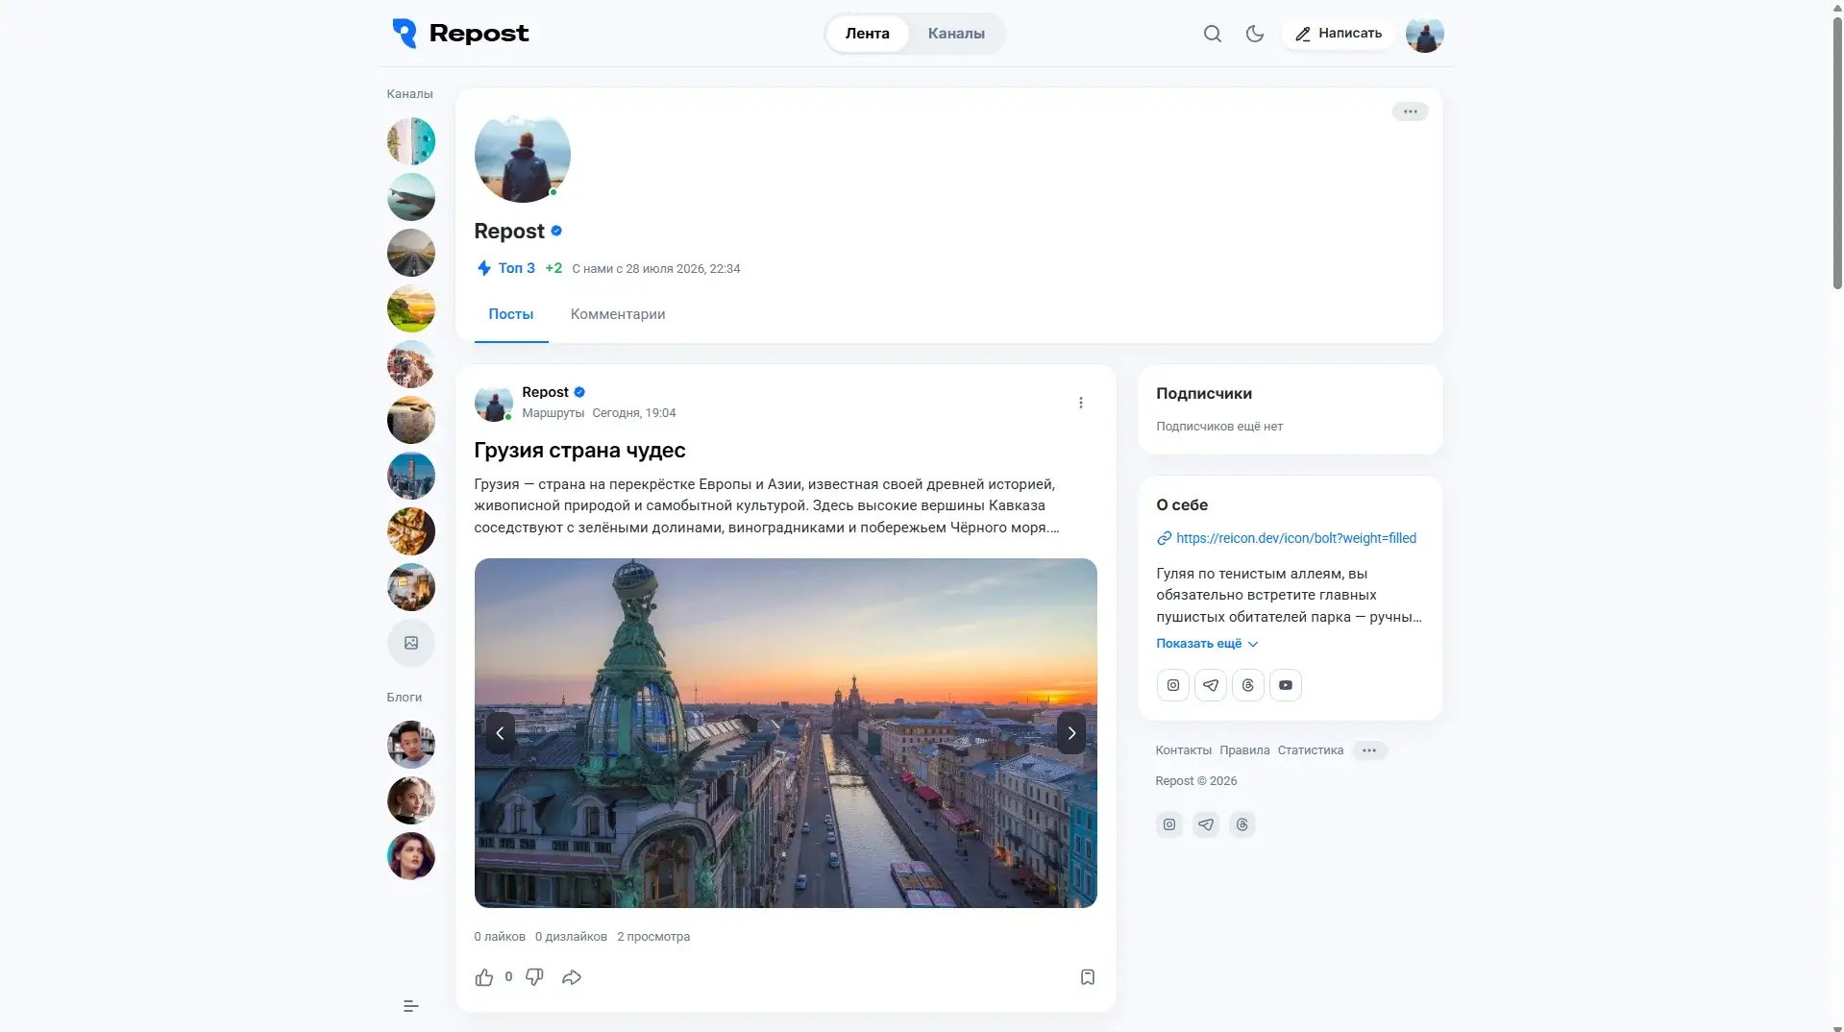Open man with glasses blog avatar
The height and width of the screenshot is (1032, 1844).
[410, 745]
